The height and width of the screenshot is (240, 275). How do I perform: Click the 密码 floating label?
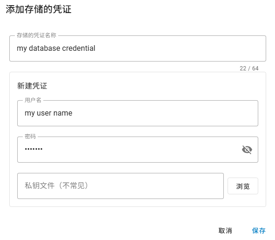tap(30, 137)
